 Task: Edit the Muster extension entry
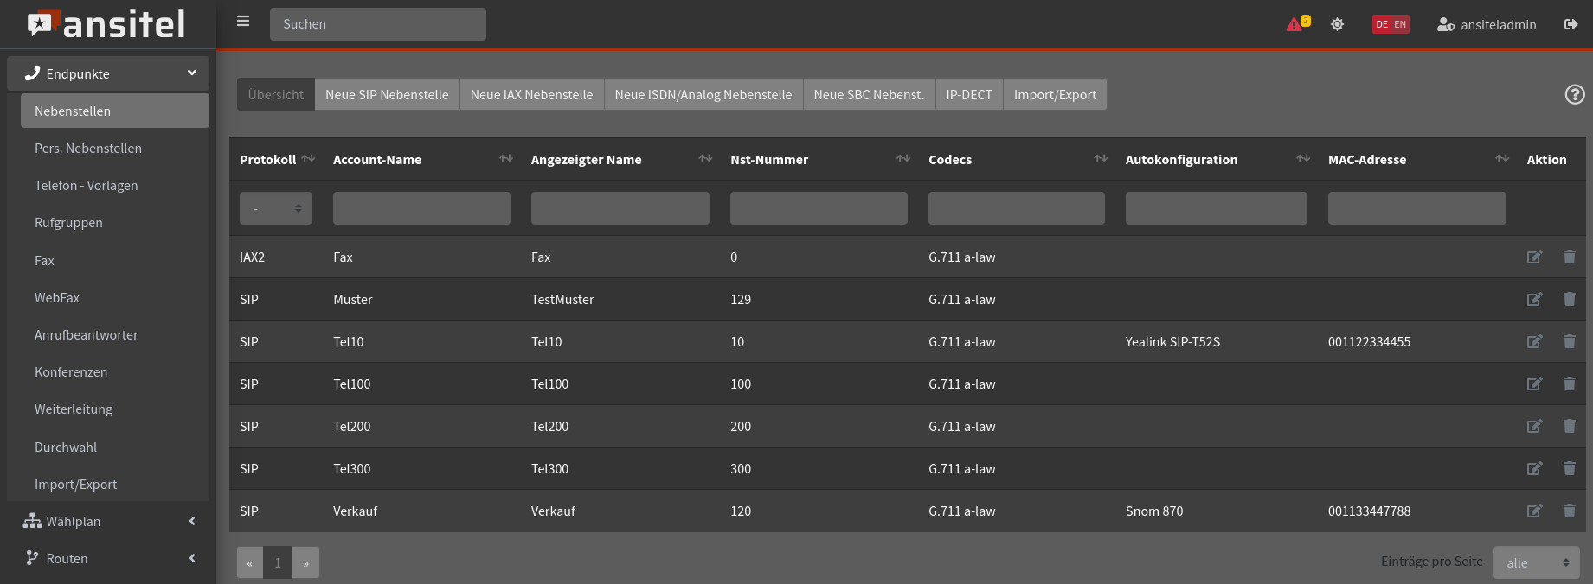1534,300
